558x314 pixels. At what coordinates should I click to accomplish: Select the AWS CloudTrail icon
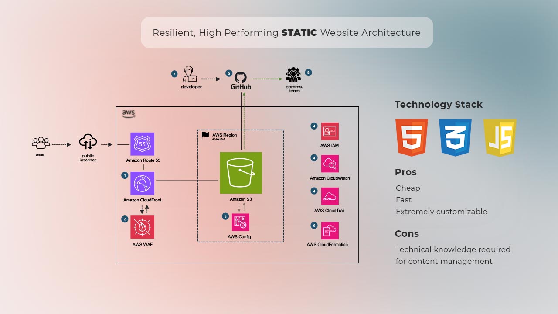(330, 196)
